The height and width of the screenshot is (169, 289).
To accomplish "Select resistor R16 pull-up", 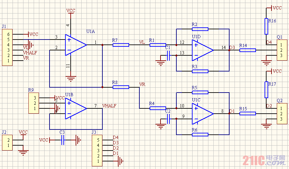I will pos(266,26).
